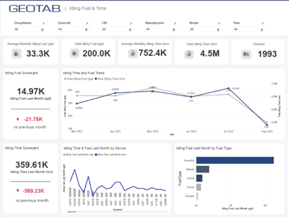Click the 1993 devices value
This screenshot has width=289, height=219.
tap(267, 54)
